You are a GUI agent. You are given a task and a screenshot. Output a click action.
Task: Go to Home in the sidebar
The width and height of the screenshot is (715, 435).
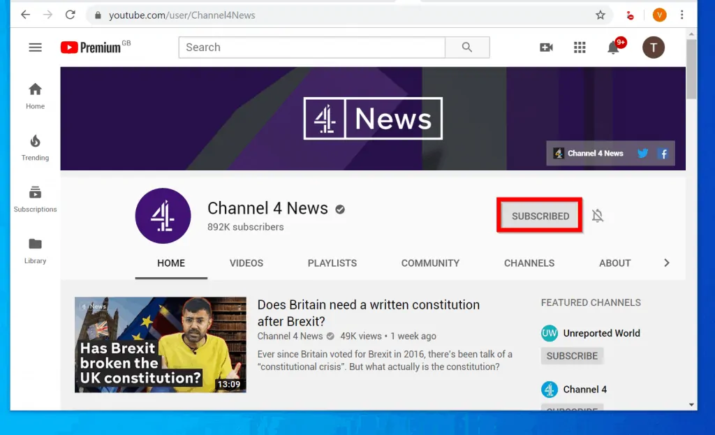[35, 96]
